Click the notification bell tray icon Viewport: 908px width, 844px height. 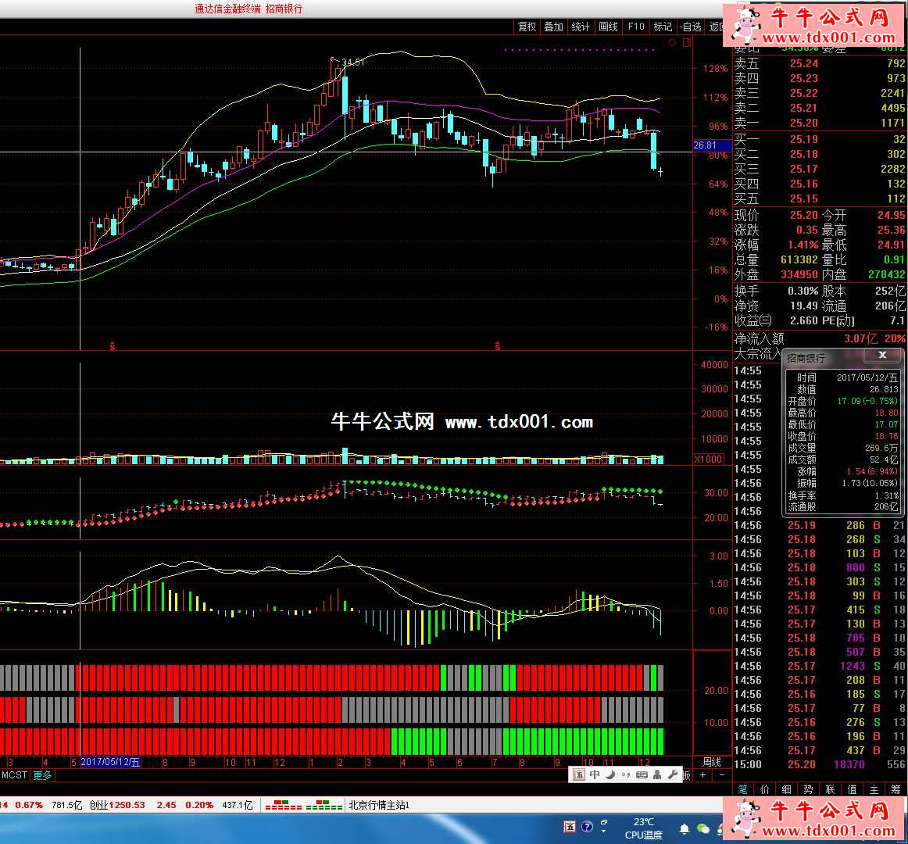tap(685, 828)
